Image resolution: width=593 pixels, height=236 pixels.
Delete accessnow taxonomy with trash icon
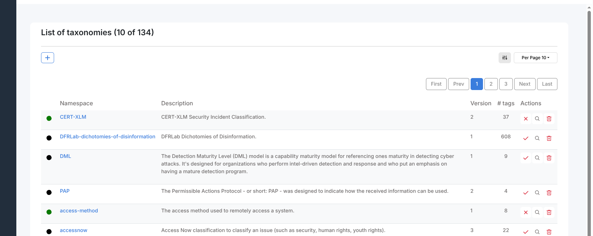pos(549,232)
